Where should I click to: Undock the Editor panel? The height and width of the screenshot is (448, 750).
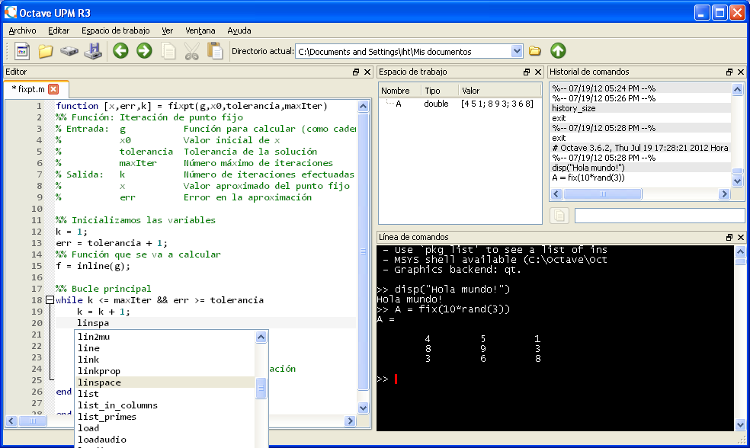356,72
